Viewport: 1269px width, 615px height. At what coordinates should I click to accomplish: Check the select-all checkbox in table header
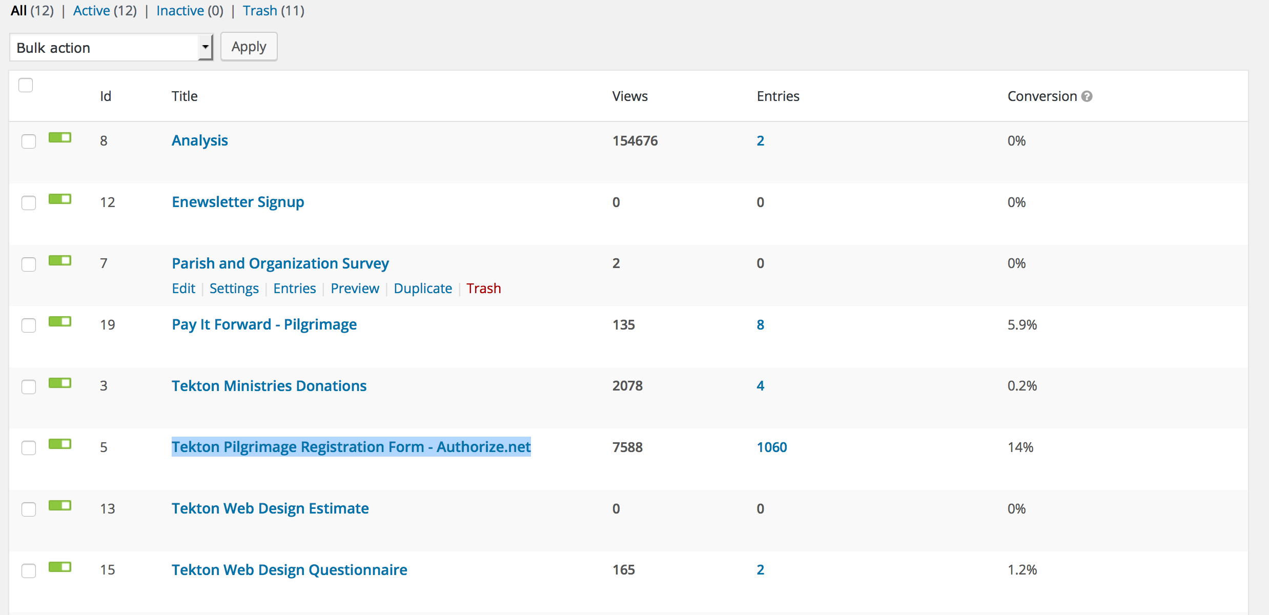26,85
